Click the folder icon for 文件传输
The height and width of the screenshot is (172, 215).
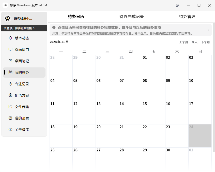click(x=10, y=107)
